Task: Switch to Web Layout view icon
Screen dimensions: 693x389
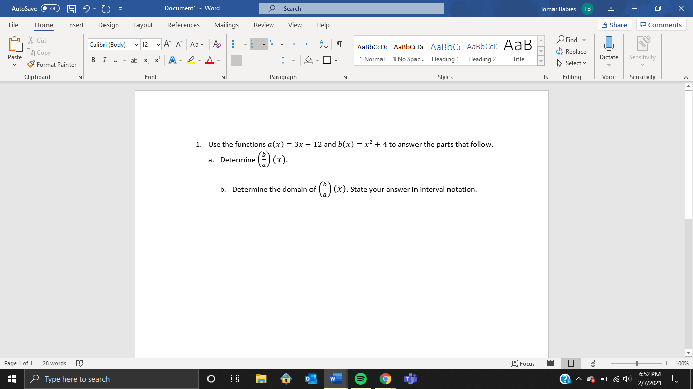Action: click(591, 363)
